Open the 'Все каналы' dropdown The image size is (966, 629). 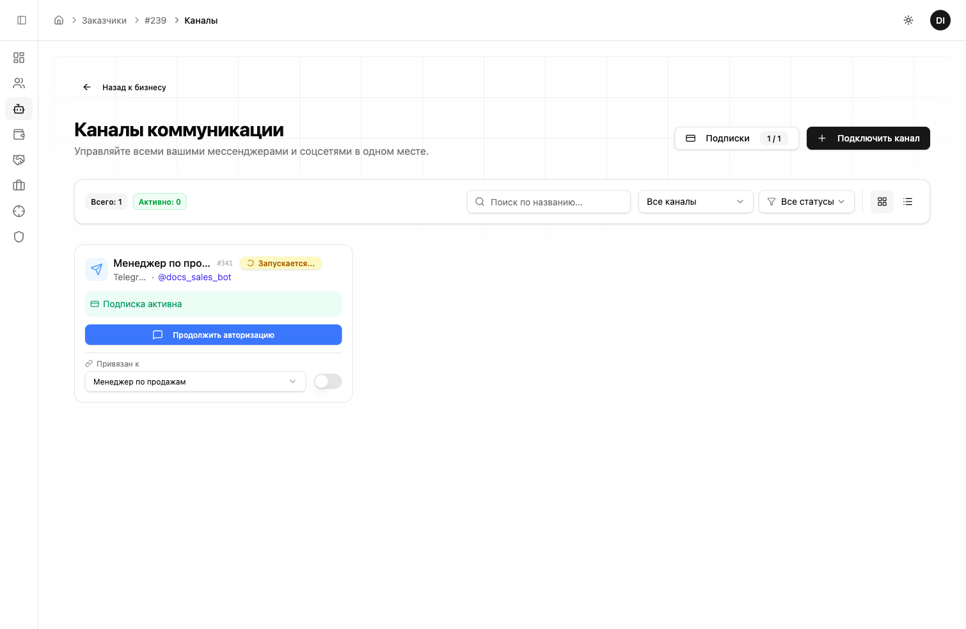coord(695,202)
